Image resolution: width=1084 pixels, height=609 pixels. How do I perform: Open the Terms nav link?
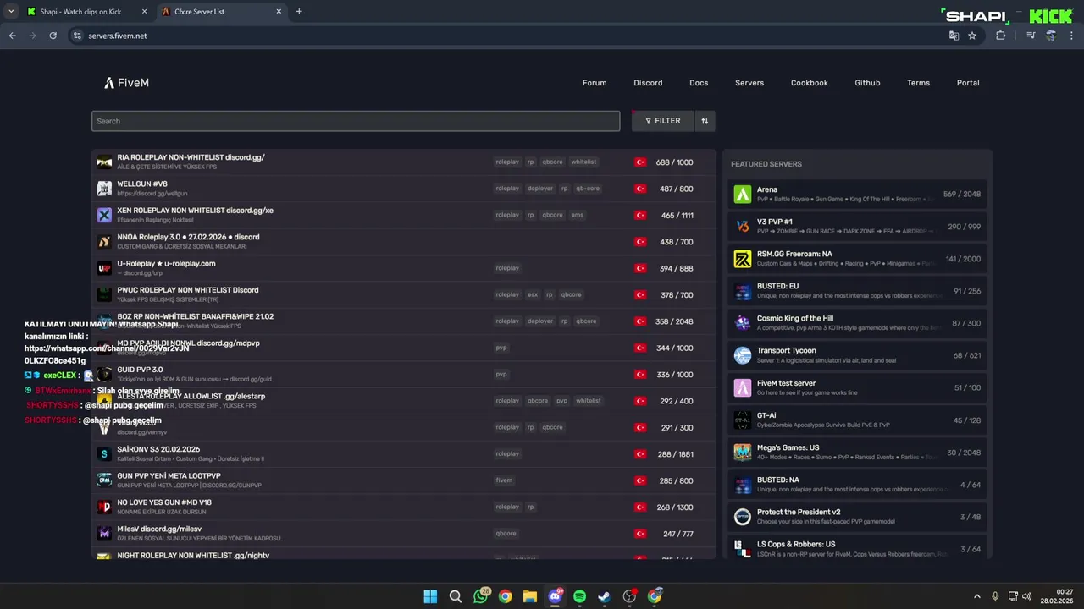coord(918,83)
